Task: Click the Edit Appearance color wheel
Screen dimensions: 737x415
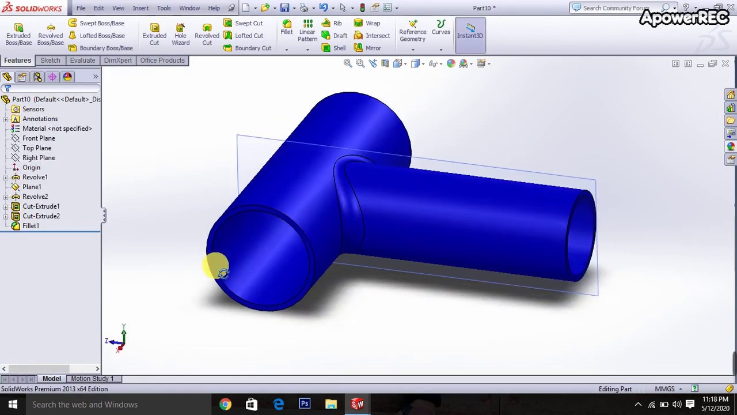Action: (x=451, y=63)
